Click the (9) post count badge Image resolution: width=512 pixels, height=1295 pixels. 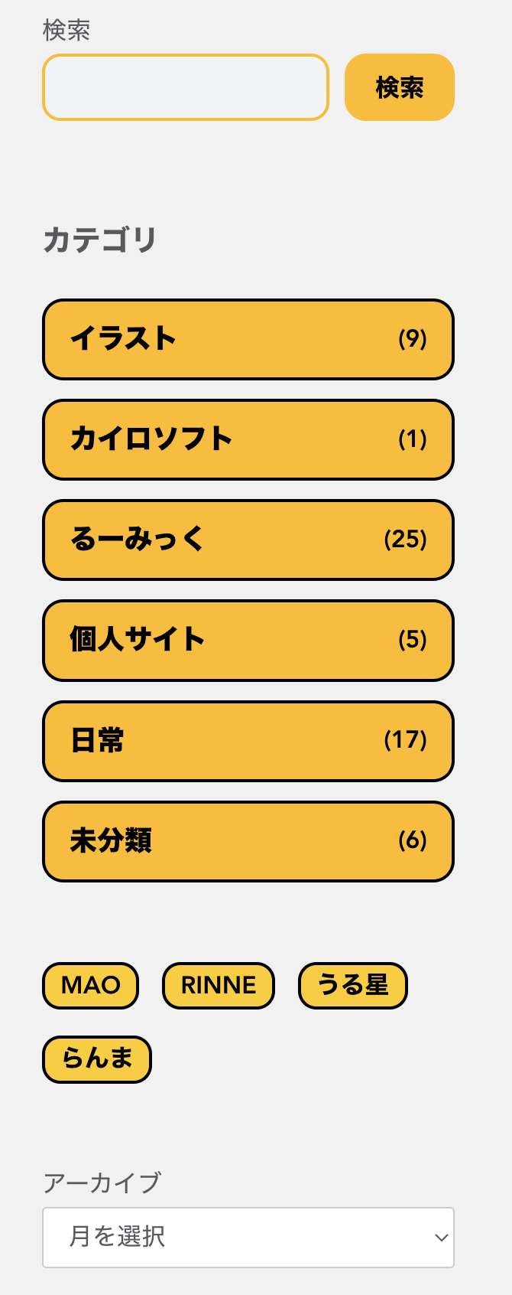pyautogui.click(x=412, y=339)
